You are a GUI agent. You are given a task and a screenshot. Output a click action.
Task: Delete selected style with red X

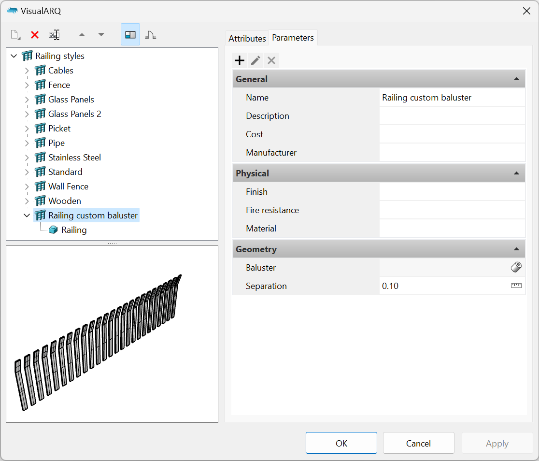[35, 35]
